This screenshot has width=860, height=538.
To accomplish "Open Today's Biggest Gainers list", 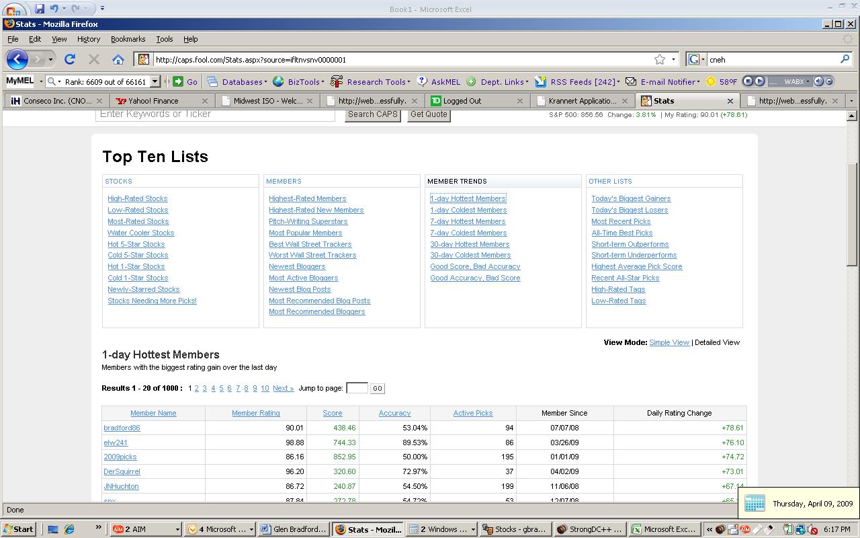I will point(631,198).
